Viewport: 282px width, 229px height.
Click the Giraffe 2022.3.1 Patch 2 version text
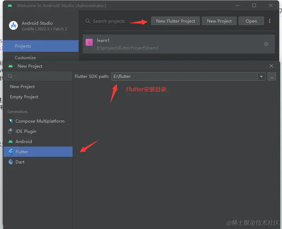(44, 29)
